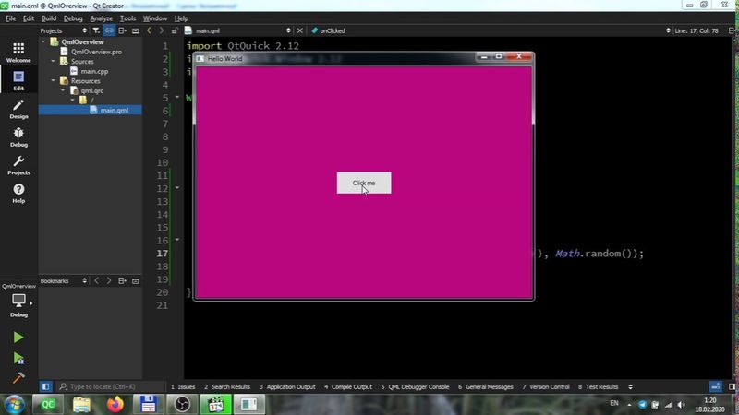The image size is (739, 415).
Task: Open the Edit menu
Action: 29,18
